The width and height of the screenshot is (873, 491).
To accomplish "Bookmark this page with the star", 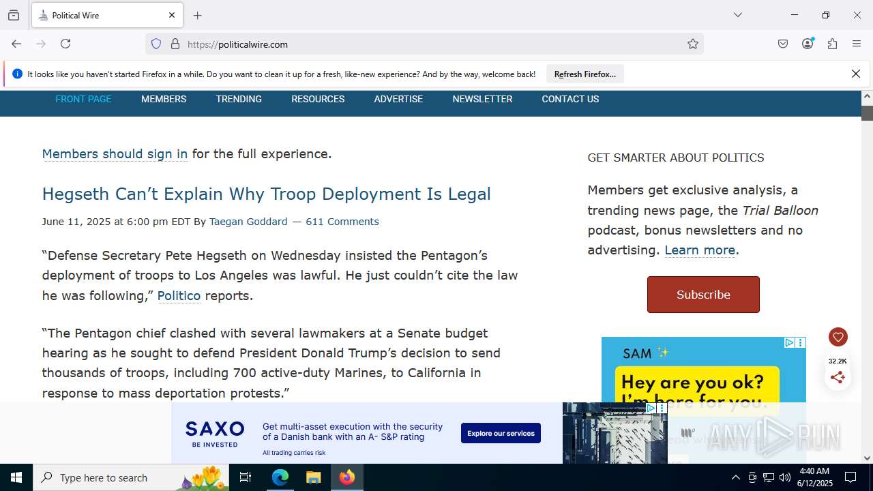I will click(693, 44).
